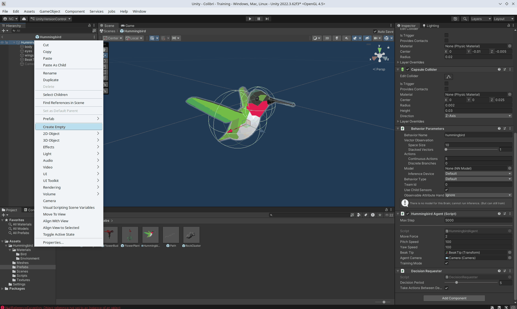The height and width of the screenshot is (309, 517).
Task: Open the 3D Object submenu
Action: [69, 140]
